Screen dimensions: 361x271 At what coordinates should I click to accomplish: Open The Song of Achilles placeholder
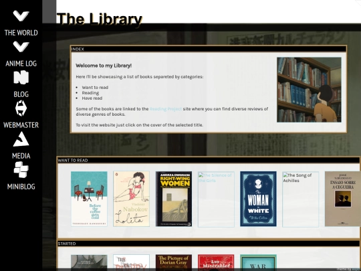[300, 199]
